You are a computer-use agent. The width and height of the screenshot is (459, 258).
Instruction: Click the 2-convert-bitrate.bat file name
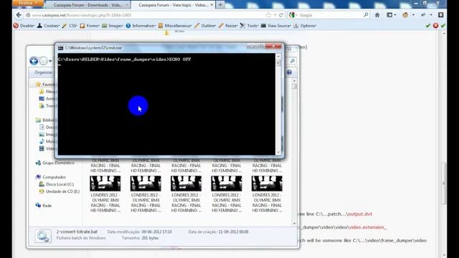click(x=77, y=231)
